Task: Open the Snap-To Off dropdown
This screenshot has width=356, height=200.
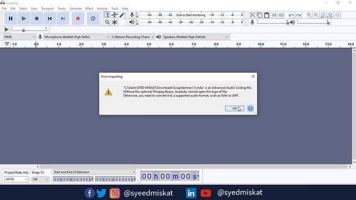Action: [40, 179]
